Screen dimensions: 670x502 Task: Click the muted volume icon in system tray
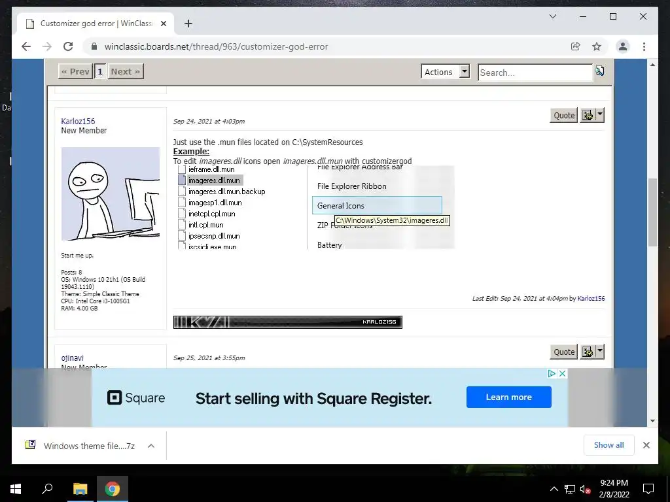(585, 489)
